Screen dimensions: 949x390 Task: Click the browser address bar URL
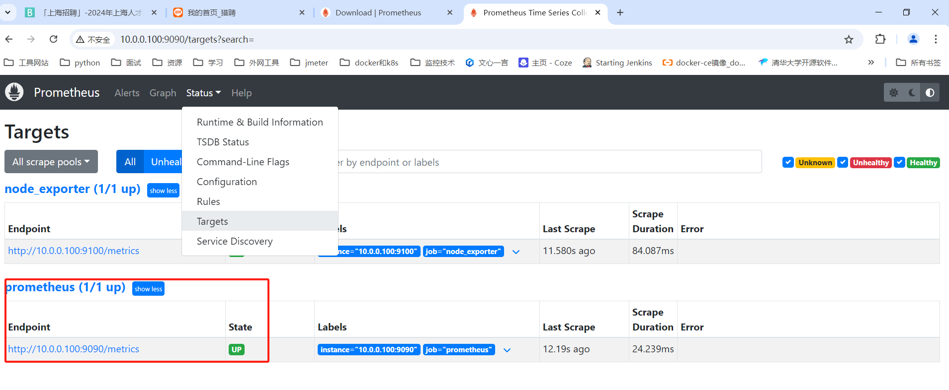[x=187, y=39]
